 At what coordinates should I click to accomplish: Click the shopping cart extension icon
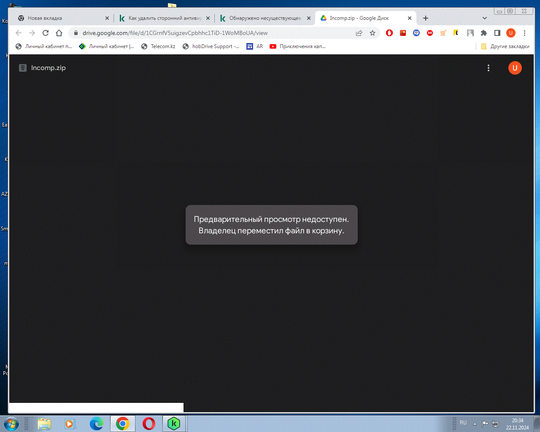pyautogui.click(x=443, y=32)
